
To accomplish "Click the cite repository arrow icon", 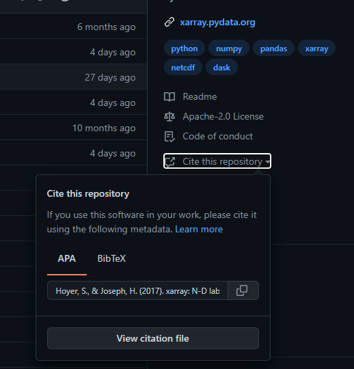I will (170, 161).
